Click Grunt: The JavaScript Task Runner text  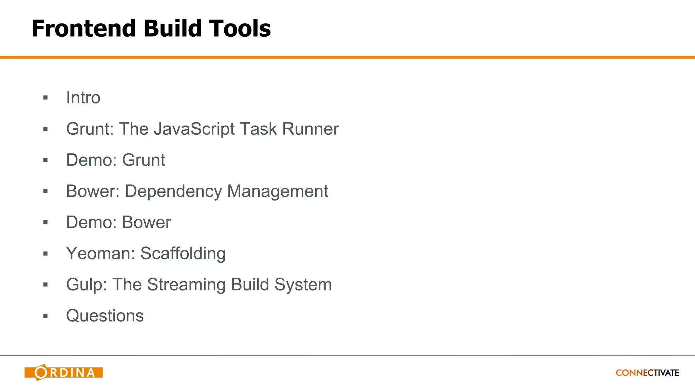tap(202, 129)
